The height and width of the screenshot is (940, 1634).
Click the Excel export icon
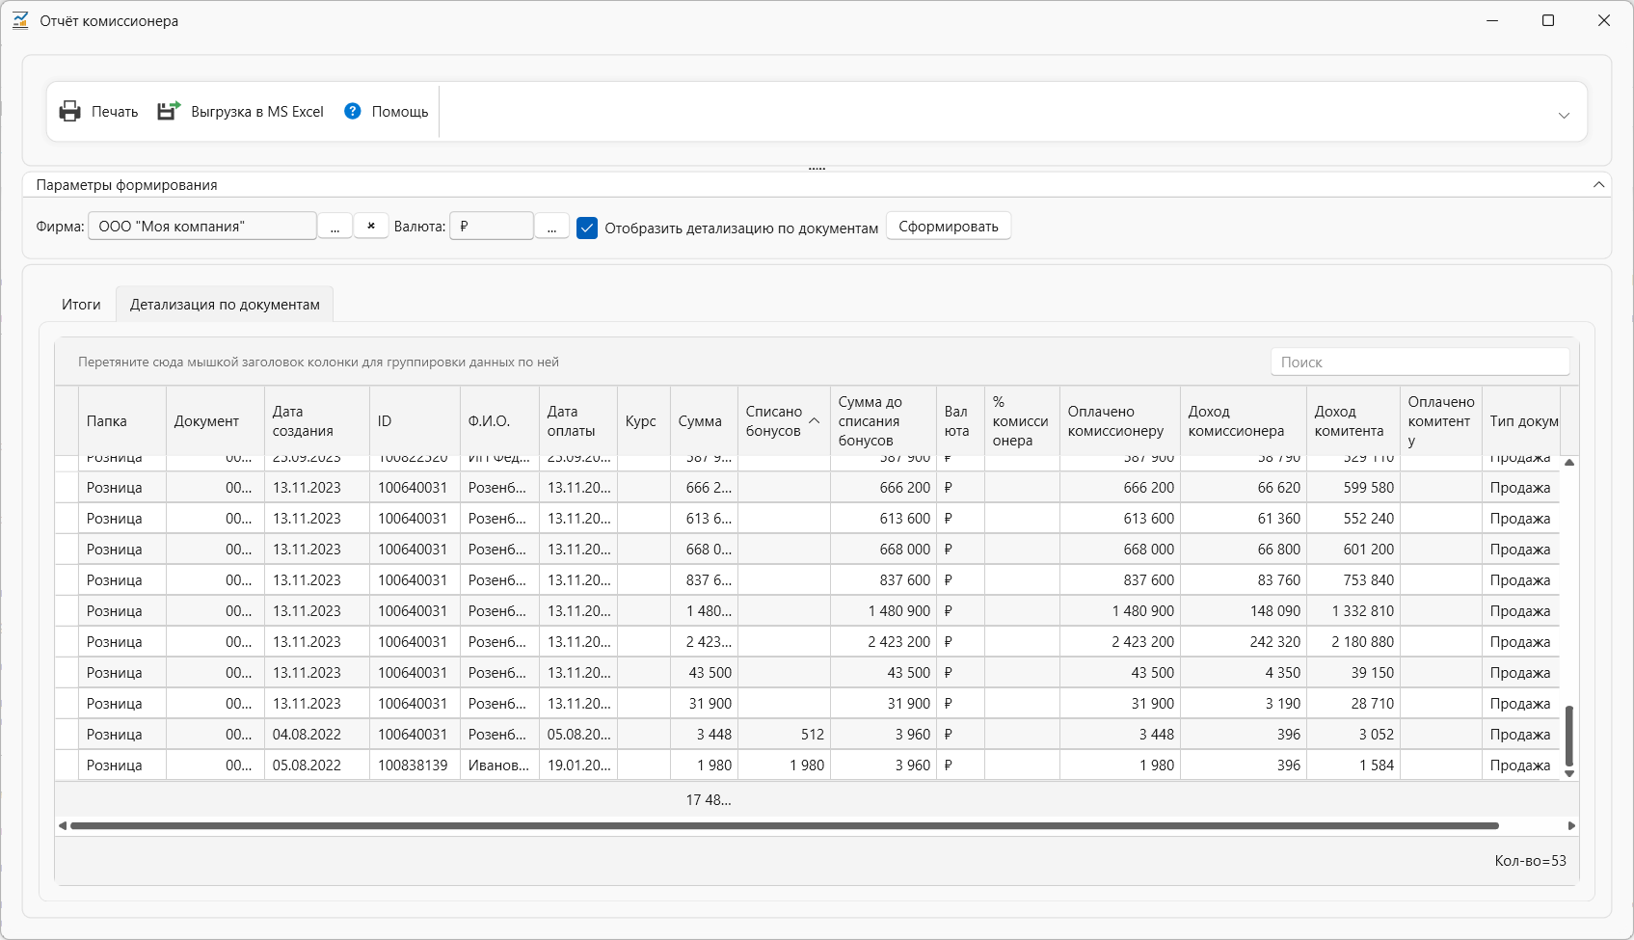click(x=169, y=111)
